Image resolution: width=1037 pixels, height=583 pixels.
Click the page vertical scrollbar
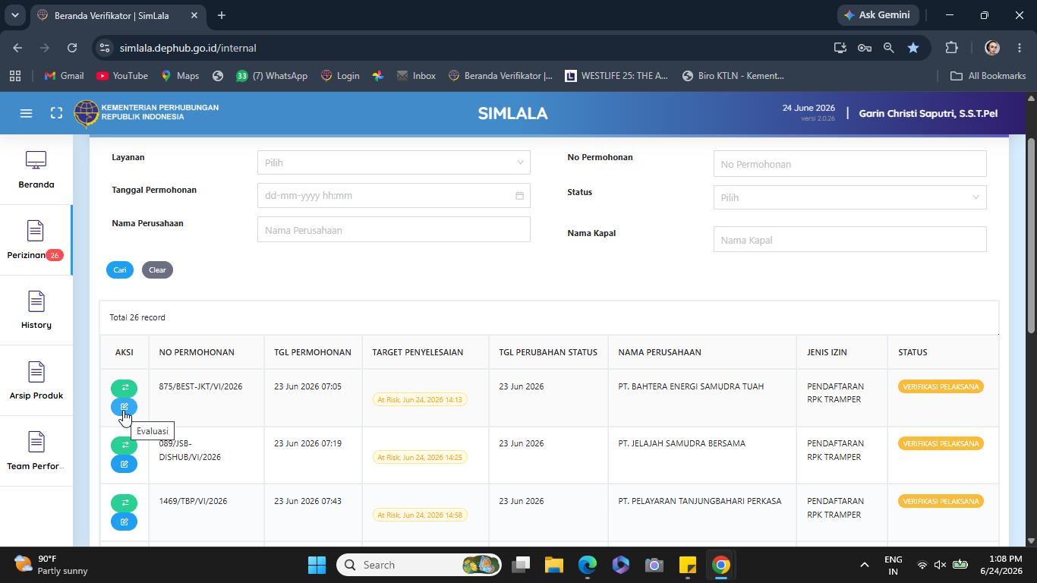click(x=1031, y=235)
